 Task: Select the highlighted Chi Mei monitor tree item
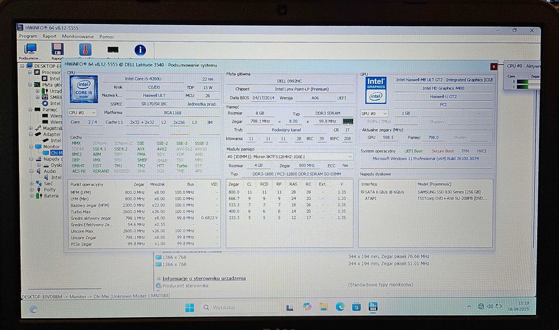(56, 153)
